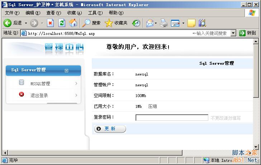Click the yellow Discuss note icon
Viewport: 261px width, 165px height.
(191, 23)
